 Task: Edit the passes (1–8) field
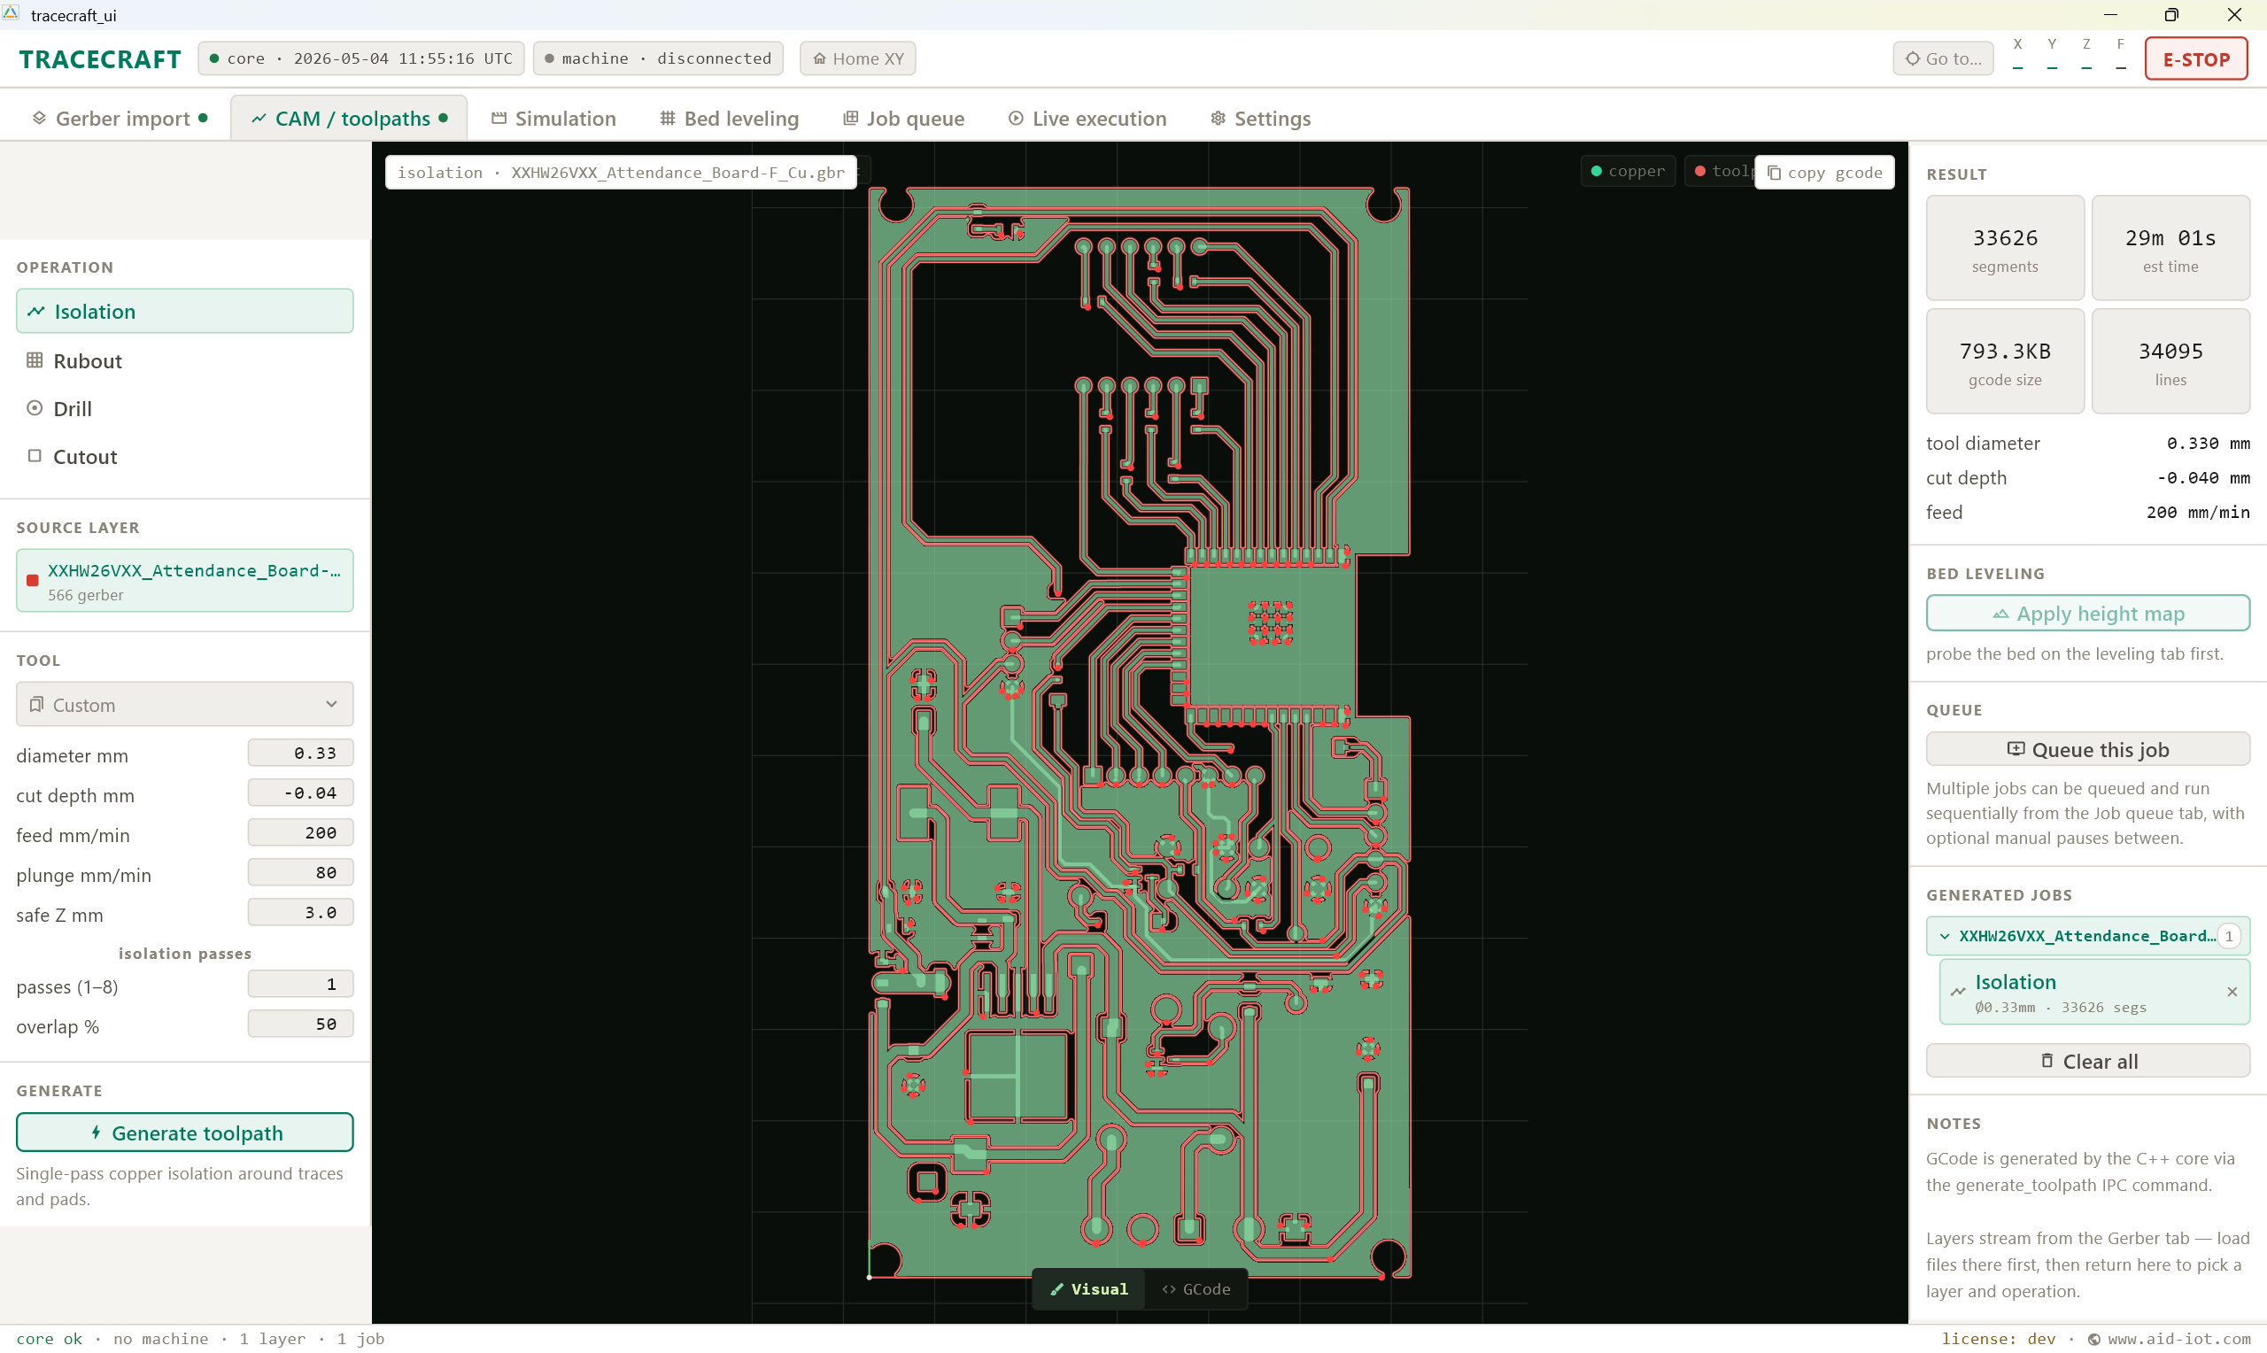click(300, 985)
